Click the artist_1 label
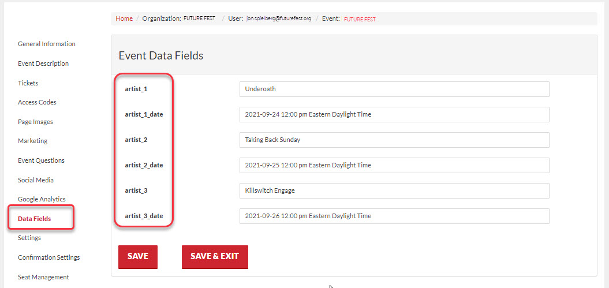Image resolution: width=609 pixels, height=288 pixels. (136, 89)
